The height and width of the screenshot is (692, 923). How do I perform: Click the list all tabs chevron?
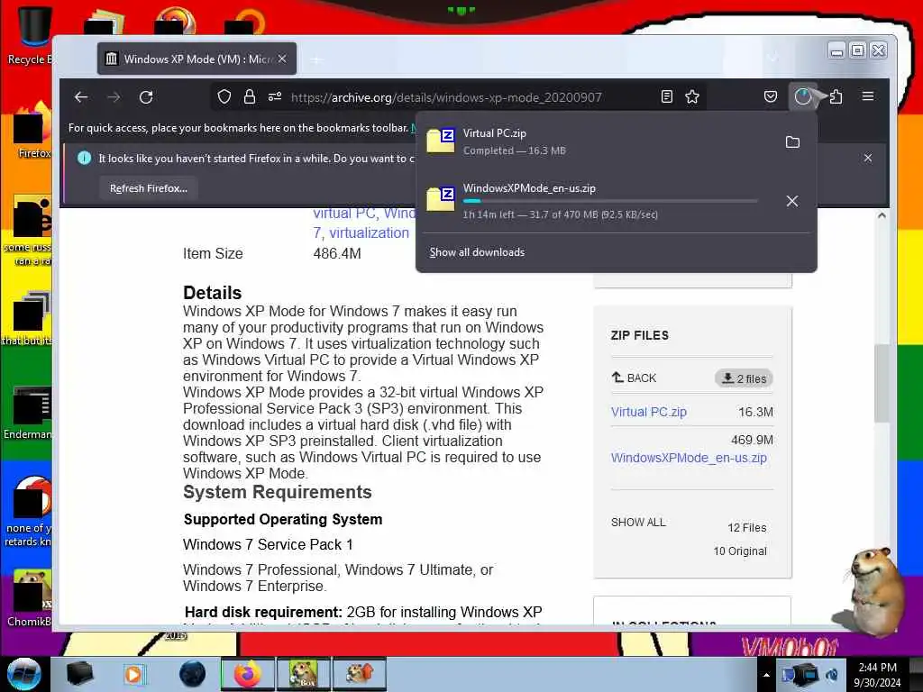773,58
